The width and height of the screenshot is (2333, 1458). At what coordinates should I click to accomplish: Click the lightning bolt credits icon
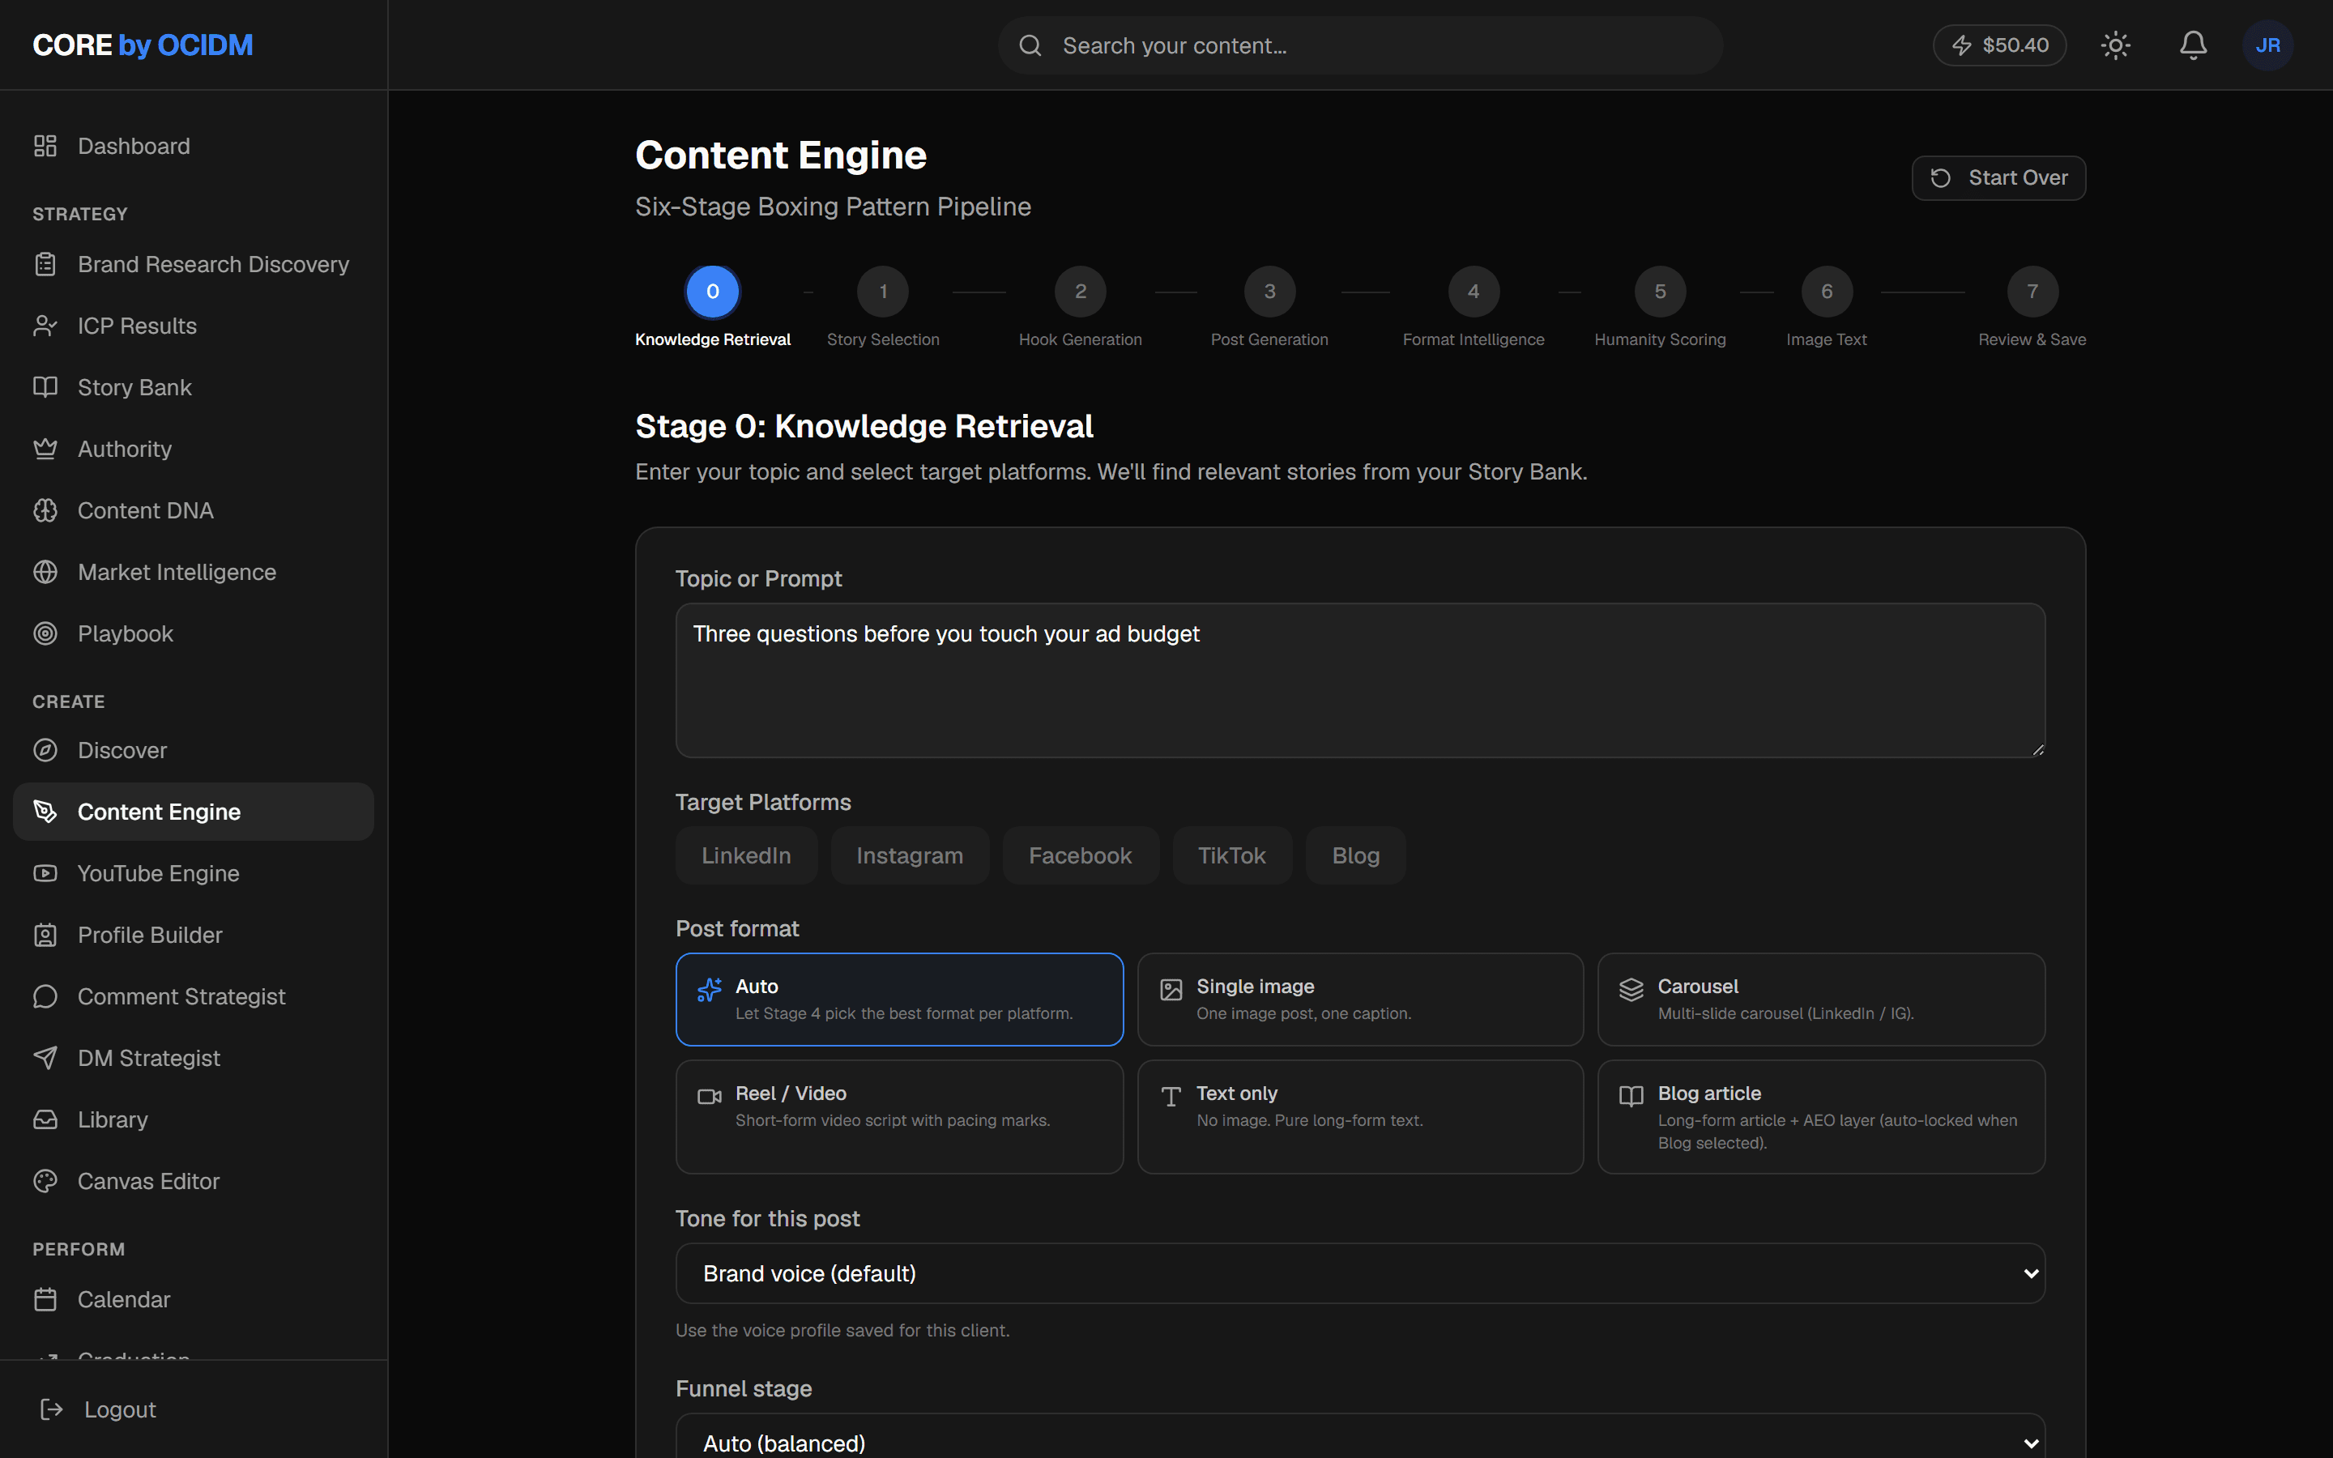pyautogui.click(x=1962, y=45)
